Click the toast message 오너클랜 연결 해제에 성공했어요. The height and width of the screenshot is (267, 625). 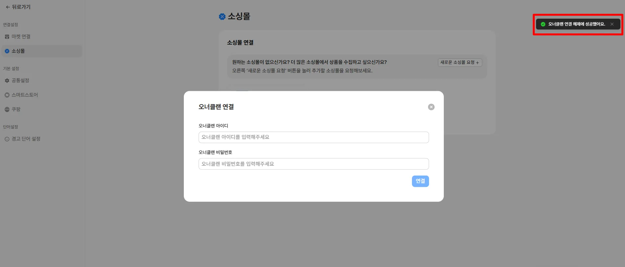576,24
